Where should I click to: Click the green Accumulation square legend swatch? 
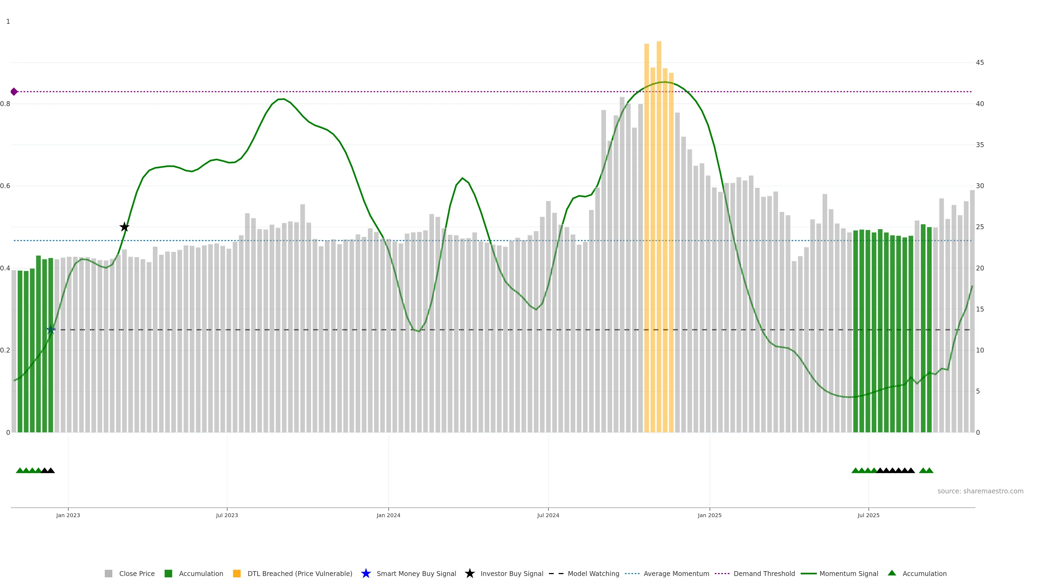click(168, 573)
